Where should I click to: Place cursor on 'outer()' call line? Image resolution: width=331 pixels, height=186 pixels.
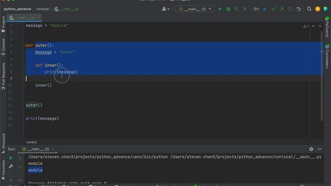[34, 105]
